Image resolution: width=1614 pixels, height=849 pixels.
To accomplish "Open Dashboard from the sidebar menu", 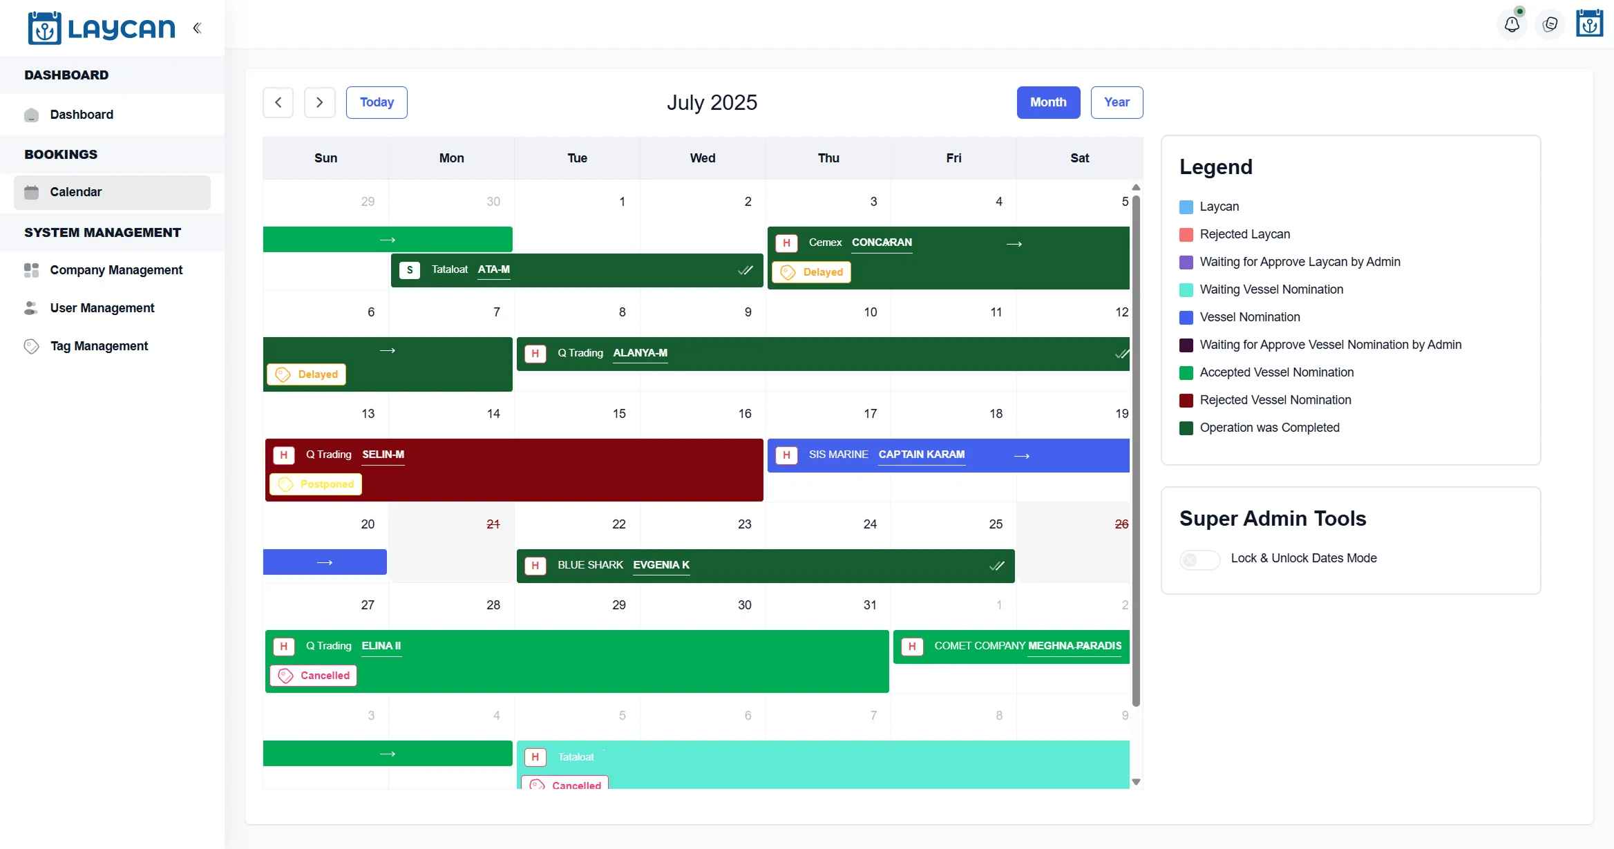I will 81,115.
